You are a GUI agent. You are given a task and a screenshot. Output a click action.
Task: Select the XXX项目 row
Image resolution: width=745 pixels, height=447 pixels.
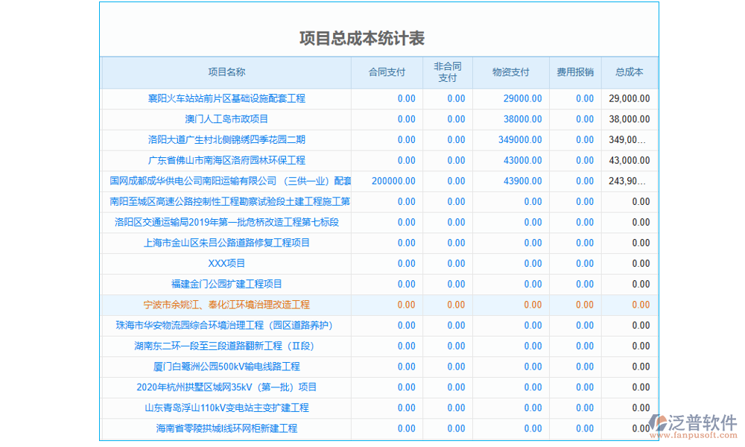click(225, 264)
